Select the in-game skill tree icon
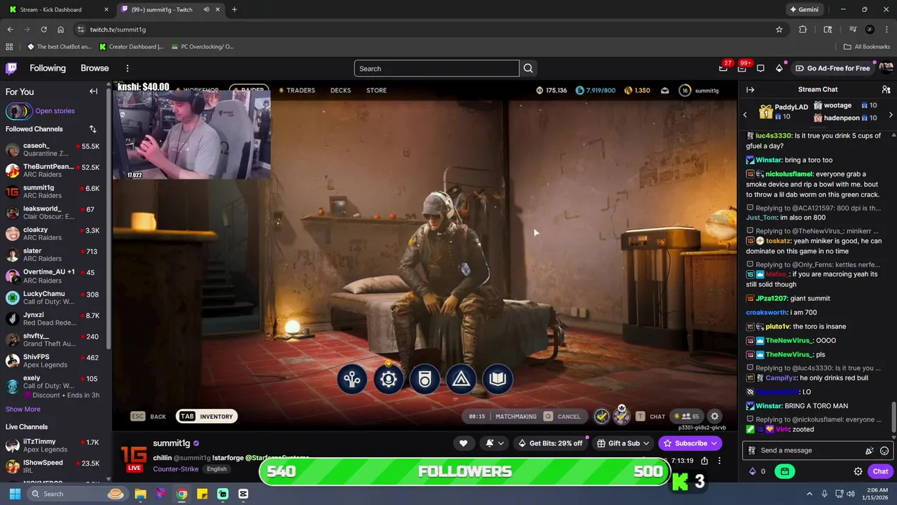 click(352, 379)
